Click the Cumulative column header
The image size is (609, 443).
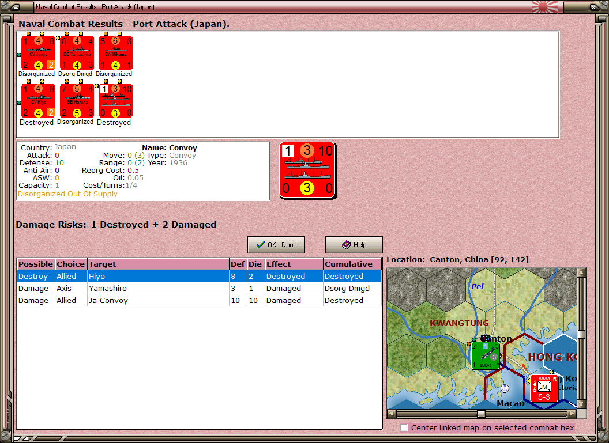pos(352,264)
